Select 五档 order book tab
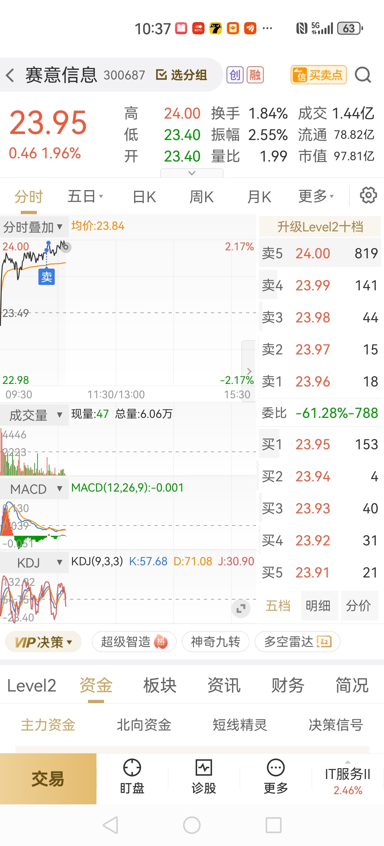The height and width of the screenshot is (846, 384). (x=278, y=606)
